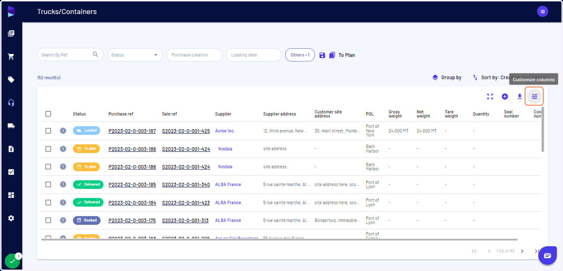Open sale ref S2023-02-0-001-423
Screen dimensions: 563x271
point(186,203)
